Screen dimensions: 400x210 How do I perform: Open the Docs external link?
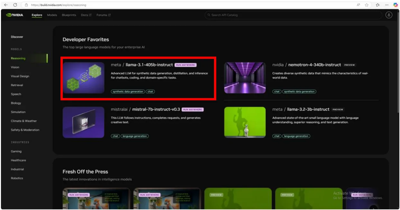[86, 15]
